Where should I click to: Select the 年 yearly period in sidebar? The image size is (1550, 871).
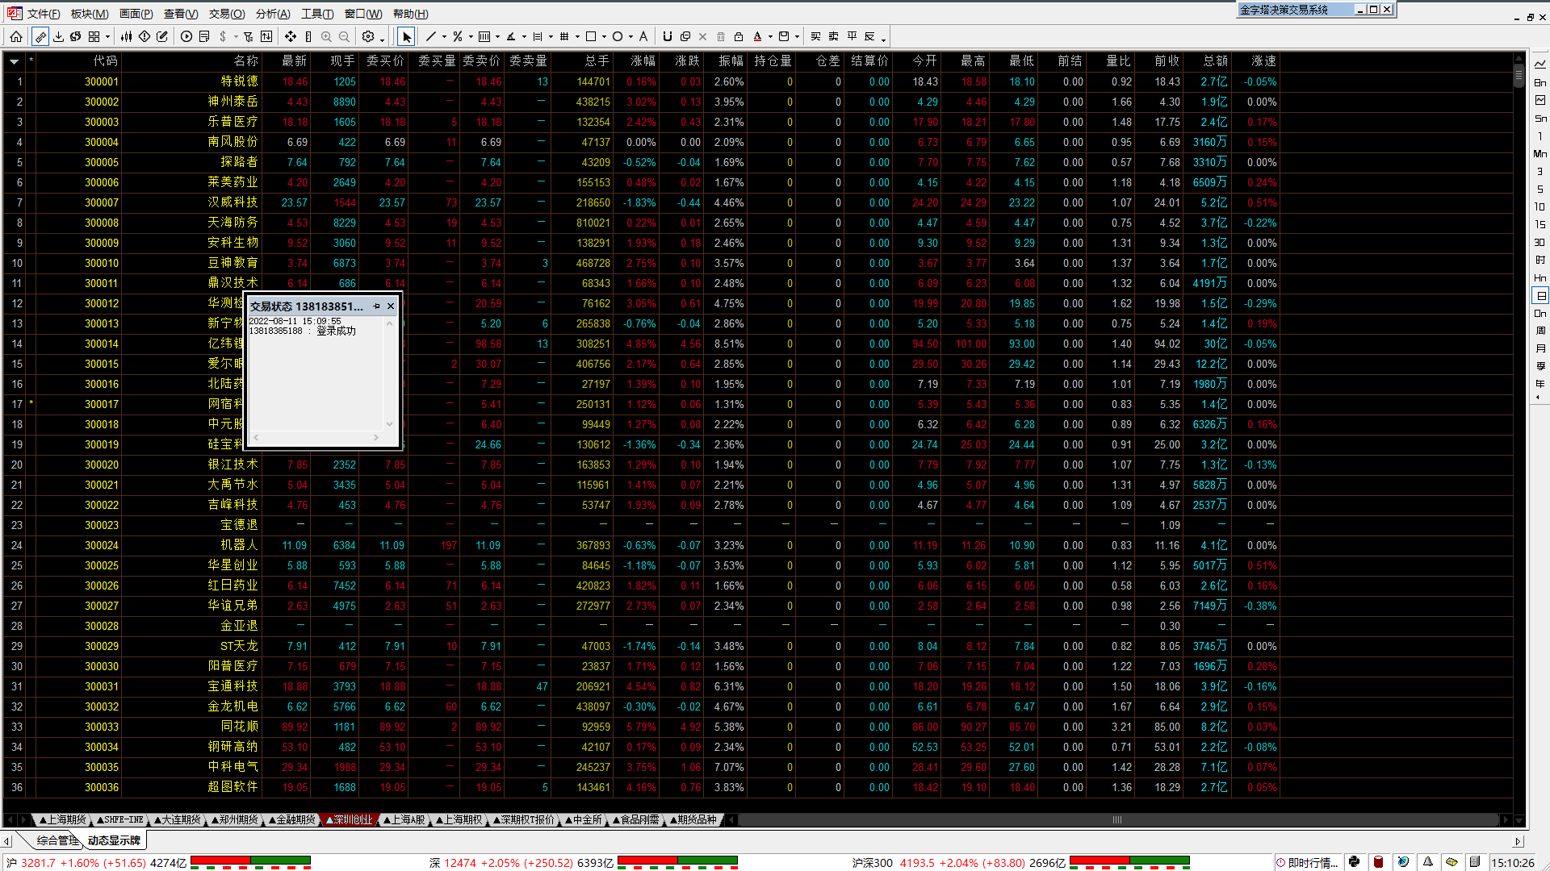[x=1540, y=384]
